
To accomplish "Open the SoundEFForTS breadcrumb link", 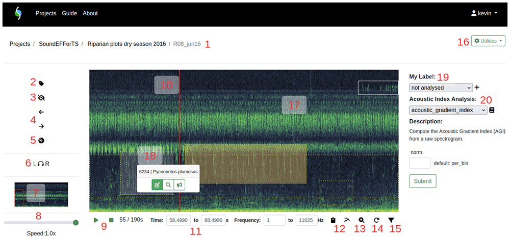I will click(x=59, y=44).
